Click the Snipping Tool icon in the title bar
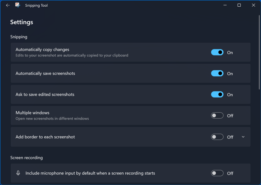The height and width of the screenshot is (185, 261). pyautogui.click(x=18, y=5)
